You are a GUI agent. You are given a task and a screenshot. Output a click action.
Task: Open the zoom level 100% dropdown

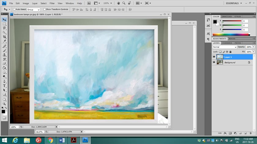pos(107,3)
